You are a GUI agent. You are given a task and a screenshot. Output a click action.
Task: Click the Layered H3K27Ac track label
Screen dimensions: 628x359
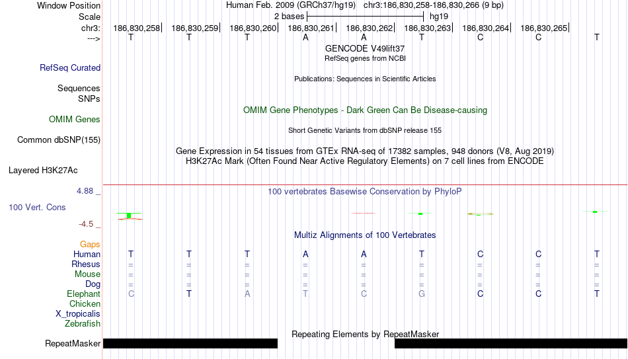point(43,171)
